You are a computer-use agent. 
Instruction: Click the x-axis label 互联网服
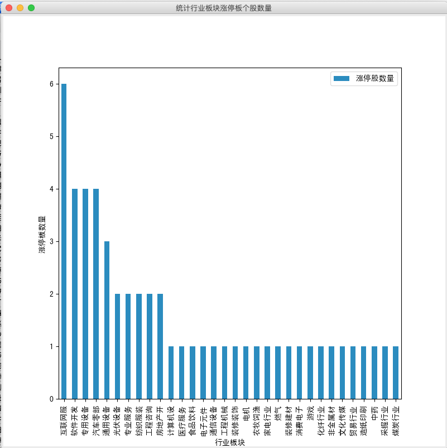tap(64, 421)
